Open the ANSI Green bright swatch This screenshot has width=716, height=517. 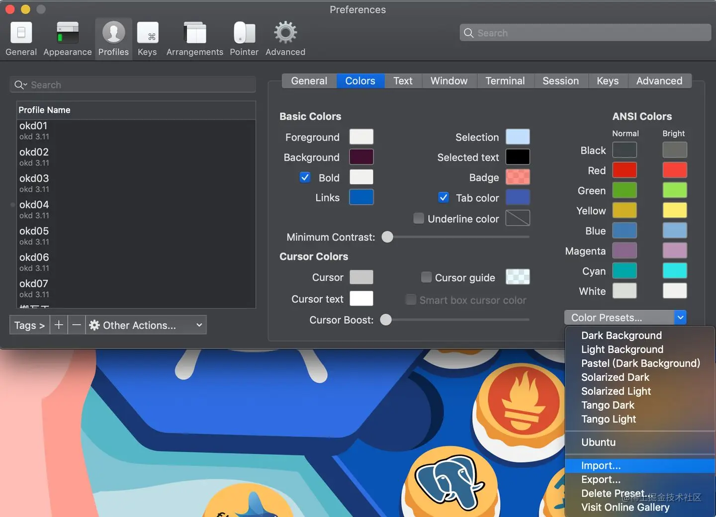[675, 190]
